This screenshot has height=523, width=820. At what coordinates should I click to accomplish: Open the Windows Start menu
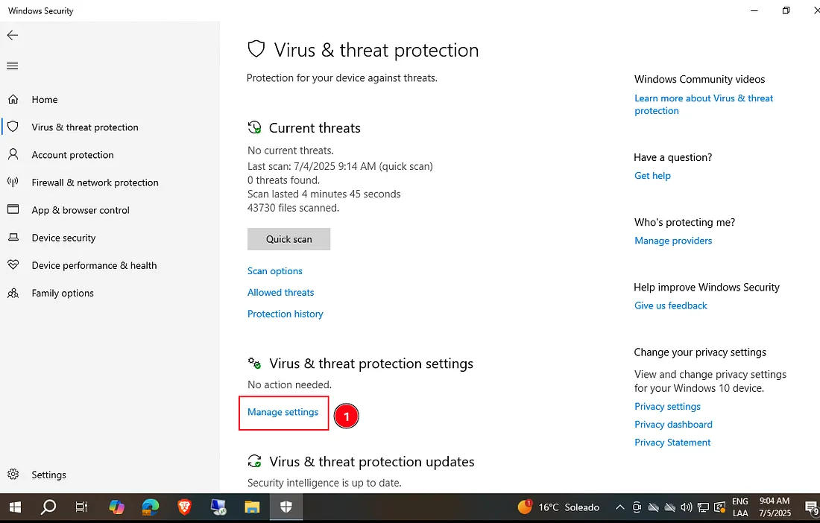[x=16, y=507]
